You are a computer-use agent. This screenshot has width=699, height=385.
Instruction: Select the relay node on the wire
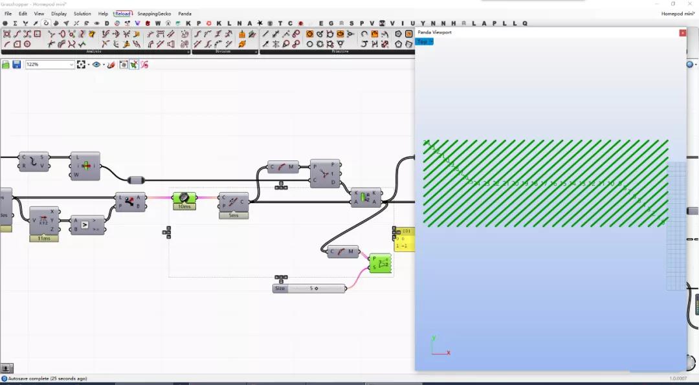pos(136,180)
